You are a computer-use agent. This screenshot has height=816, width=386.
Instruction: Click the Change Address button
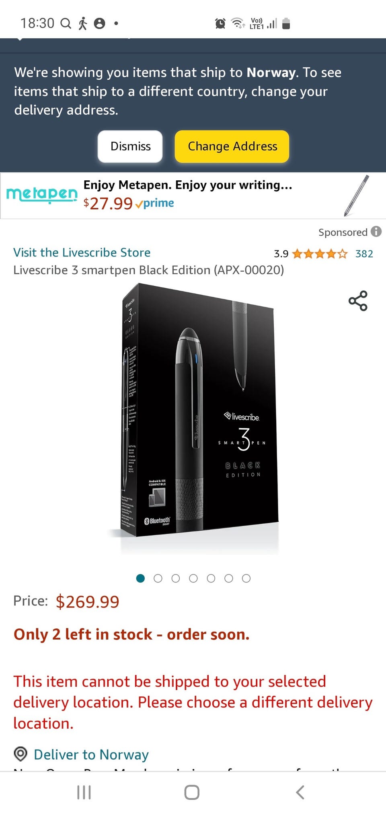[x=232, y=146]
